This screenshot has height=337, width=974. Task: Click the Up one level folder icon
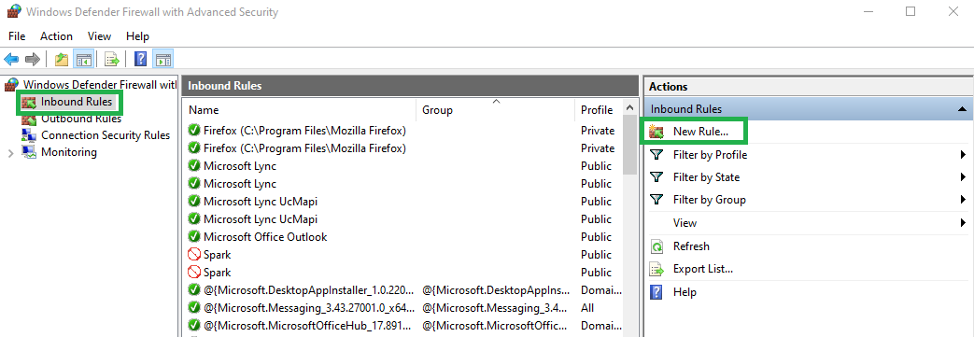(61, 60)
